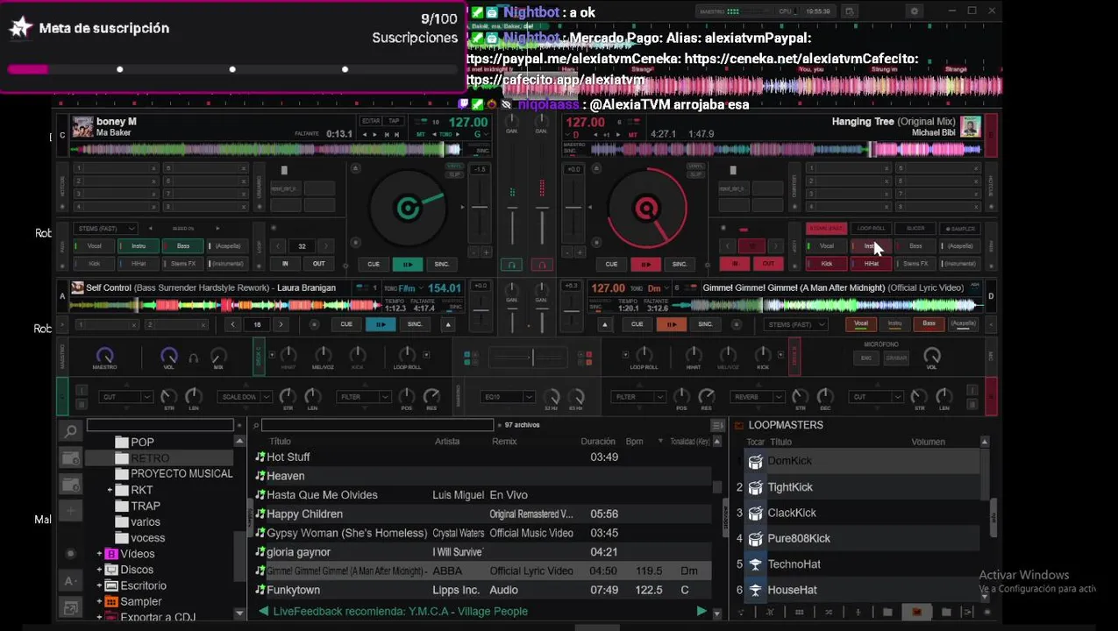The width and height of the screenshot is (1118, 631).
Task: Click SINC. button on deck B
Action: point(680,264)
